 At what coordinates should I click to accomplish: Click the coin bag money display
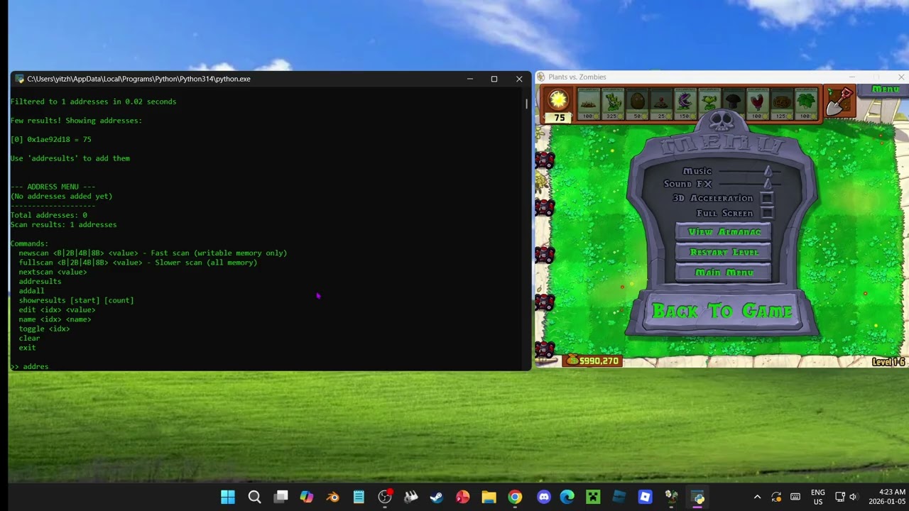click(592, 361)
